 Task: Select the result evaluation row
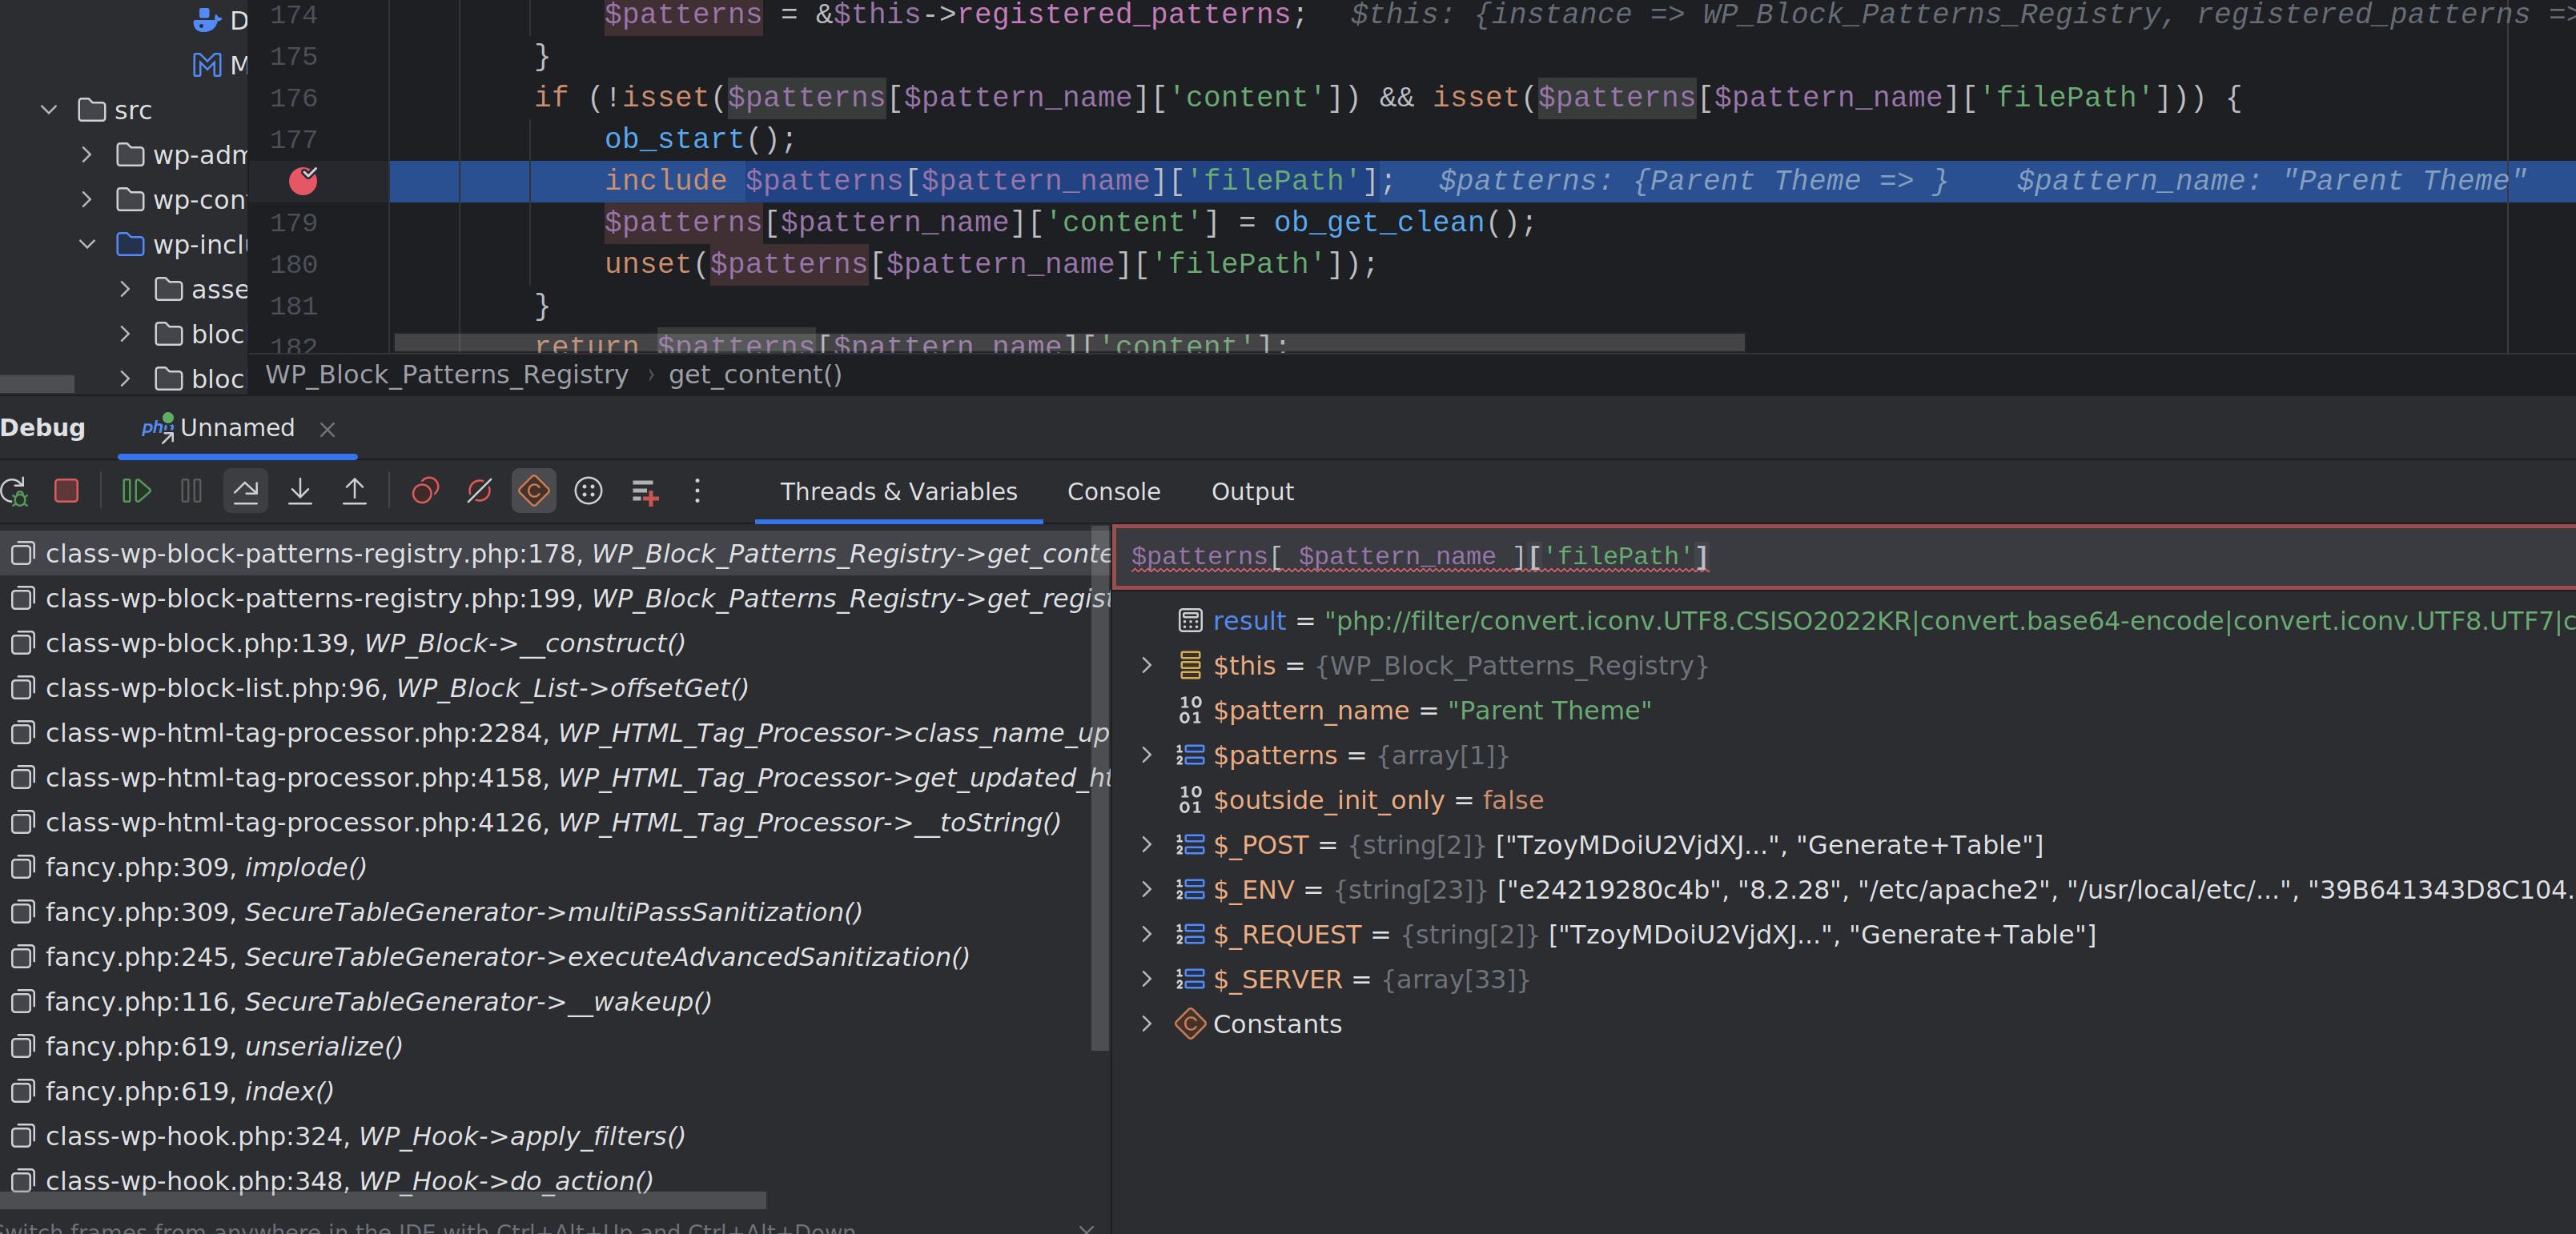point(1844,622)
